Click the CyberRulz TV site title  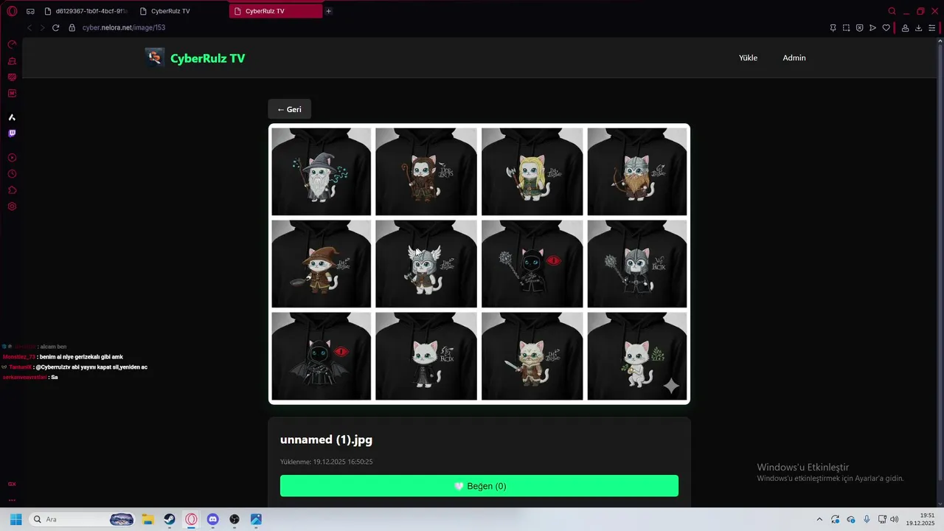(x=207, y=58)
